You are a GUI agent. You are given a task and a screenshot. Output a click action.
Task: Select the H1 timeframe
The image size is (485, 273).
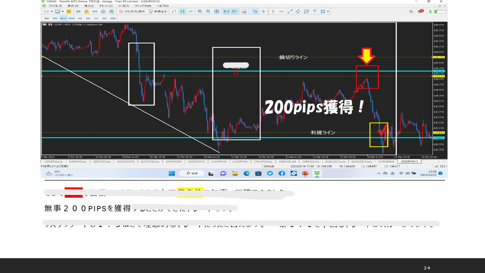[x=80, y=18]
